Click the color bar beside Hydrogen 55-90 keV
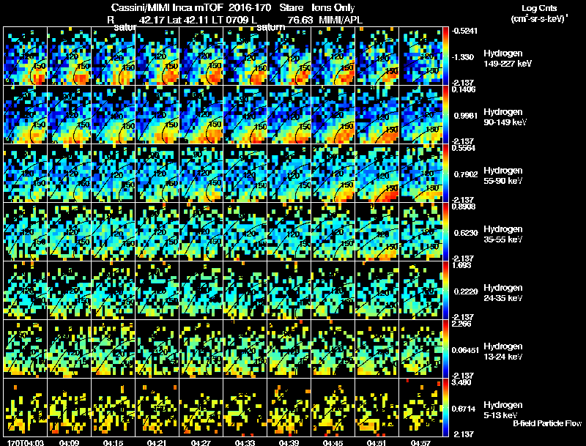586x446 pixels. pyautogui.click(x=445, y=173)
